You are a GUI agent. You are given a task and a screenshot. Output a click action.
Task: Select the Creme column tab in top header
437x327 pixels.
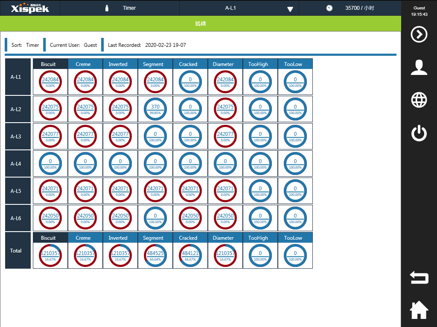pos(85,64)
